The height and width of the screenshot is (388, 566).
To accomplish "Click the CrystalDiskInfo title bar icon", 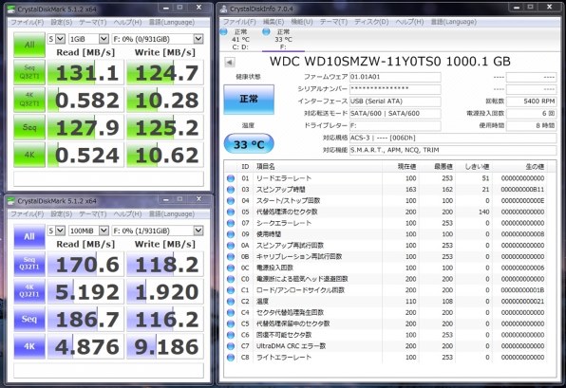I will [x=224, y=9].
